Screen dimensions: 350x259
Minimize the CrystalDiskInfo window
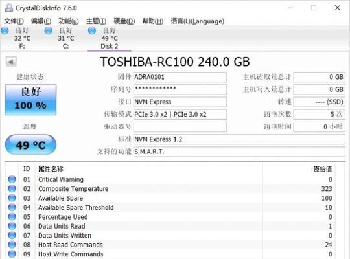pyautogui.click(x=290, y=8)
